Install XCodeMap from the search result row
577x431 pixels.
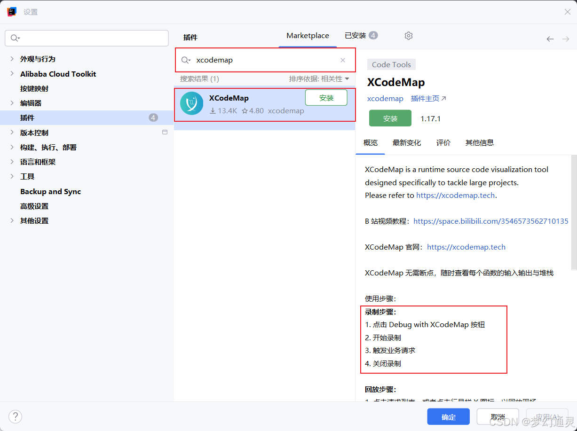coord(326,98)
